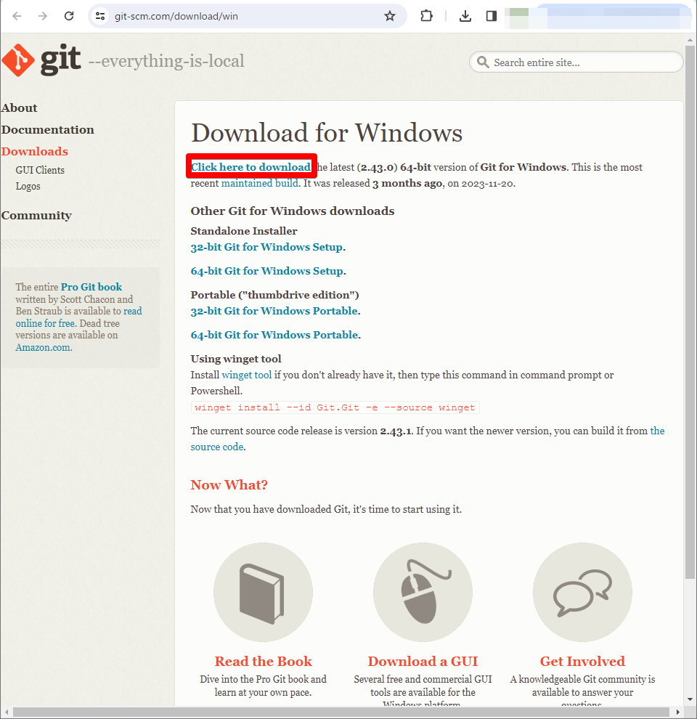Download 64-bit Git for Windows Setup

(266, 271)
